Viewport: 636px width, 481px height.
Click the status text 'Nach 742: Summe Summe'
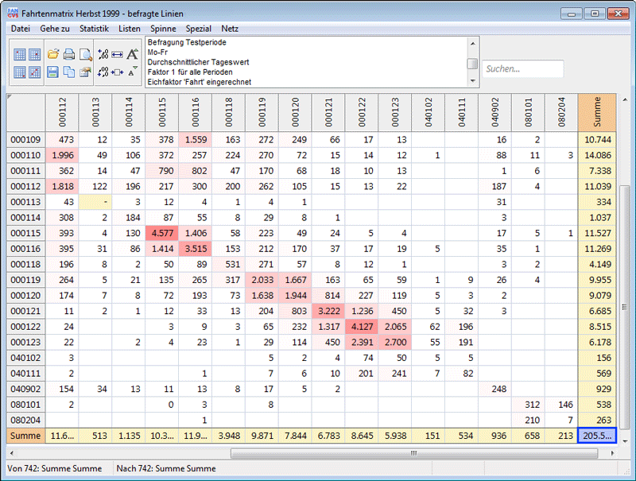166,469
